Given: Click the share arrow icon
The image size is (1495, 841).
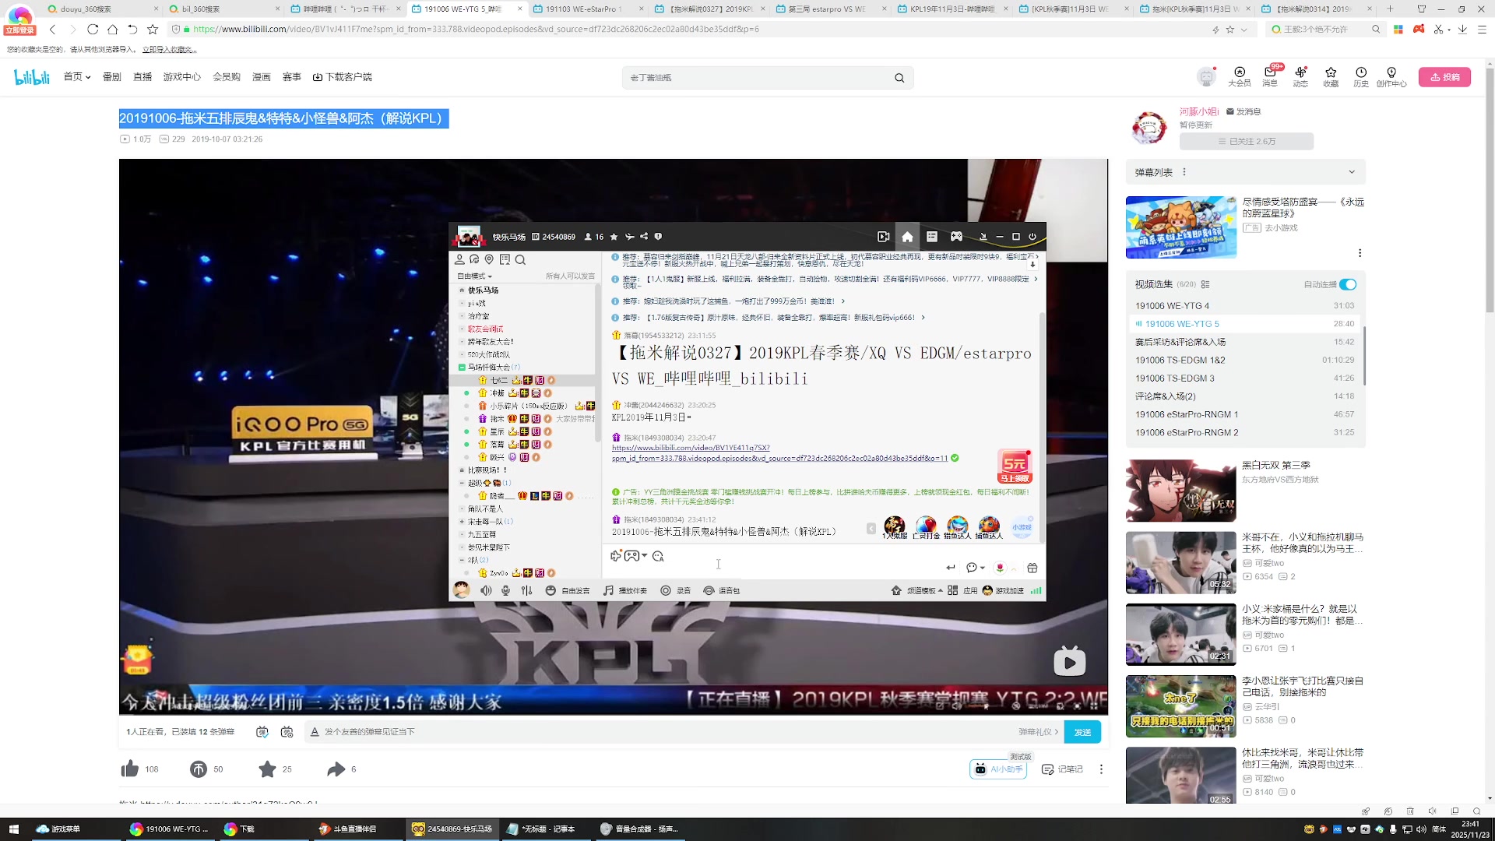Looking at the screenshot, I should (x=336, y=769).
